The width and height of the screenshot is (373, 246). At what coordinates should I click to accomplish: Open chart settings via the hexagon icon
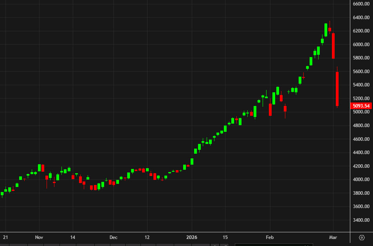click(362, 237)
